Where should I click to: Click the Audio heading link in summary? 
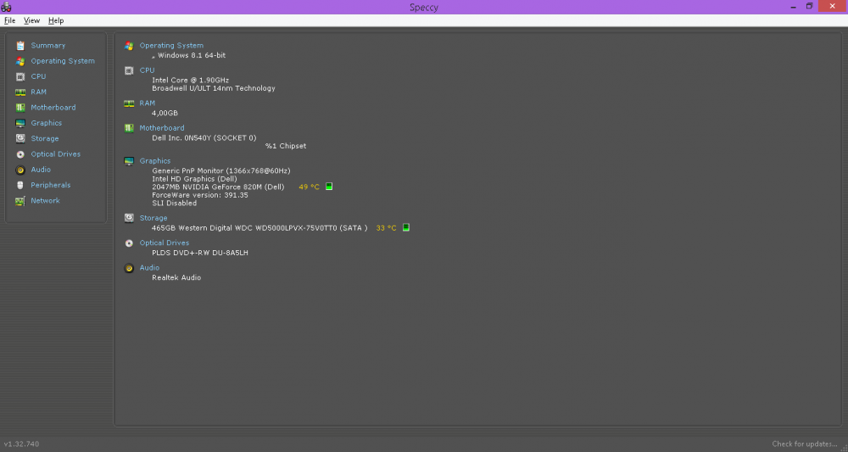pos(149,268)
